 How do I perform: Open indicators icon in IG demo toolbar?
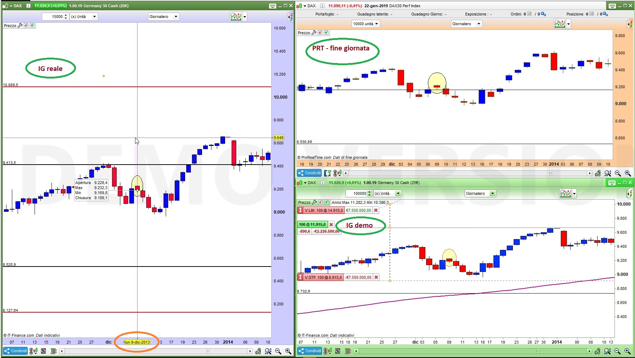coord(565,193)
